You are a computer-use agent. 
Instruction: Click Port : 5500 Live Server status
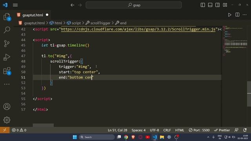coord(199,130)
